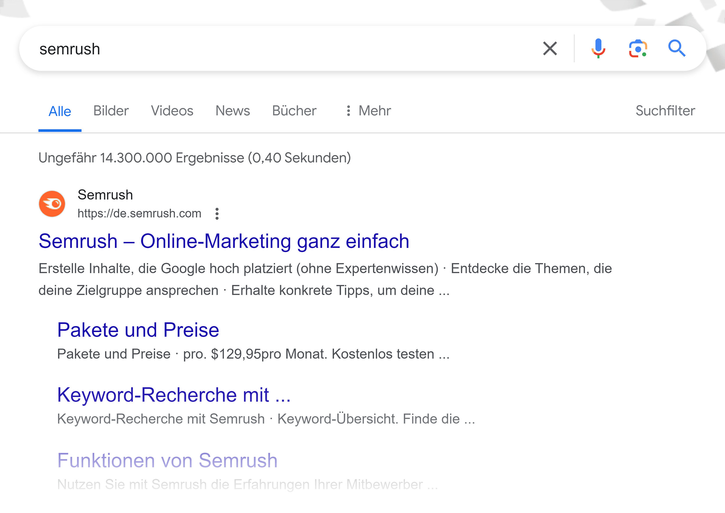The width and height of the screenshot is (725, 513).
Task: Click the https://de.semrush.com URL text
Action: click(139, 213)
